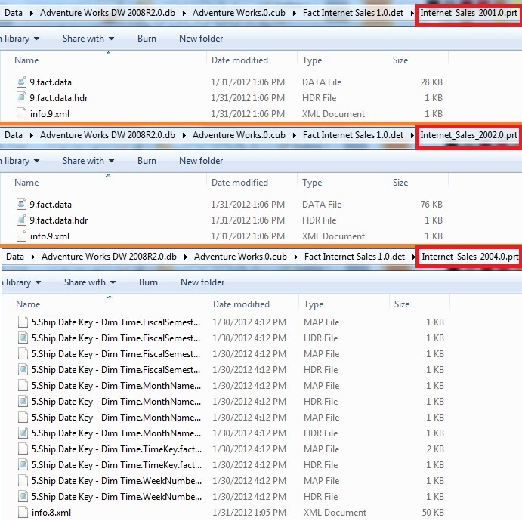Image resolution: width=522 pixels, height=521 pixels.
Task: Expand breadcrumb arrow after Adventure Works DW 2008R2.0.db in 2002 window
Action: [x=184, y=135]
